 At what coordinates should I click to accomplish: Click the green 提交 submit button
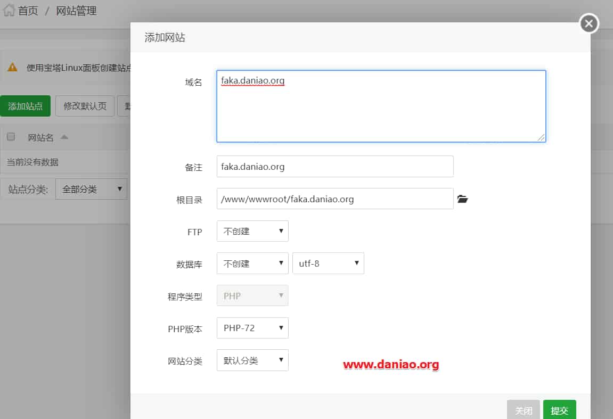click(x=559, y=410)
